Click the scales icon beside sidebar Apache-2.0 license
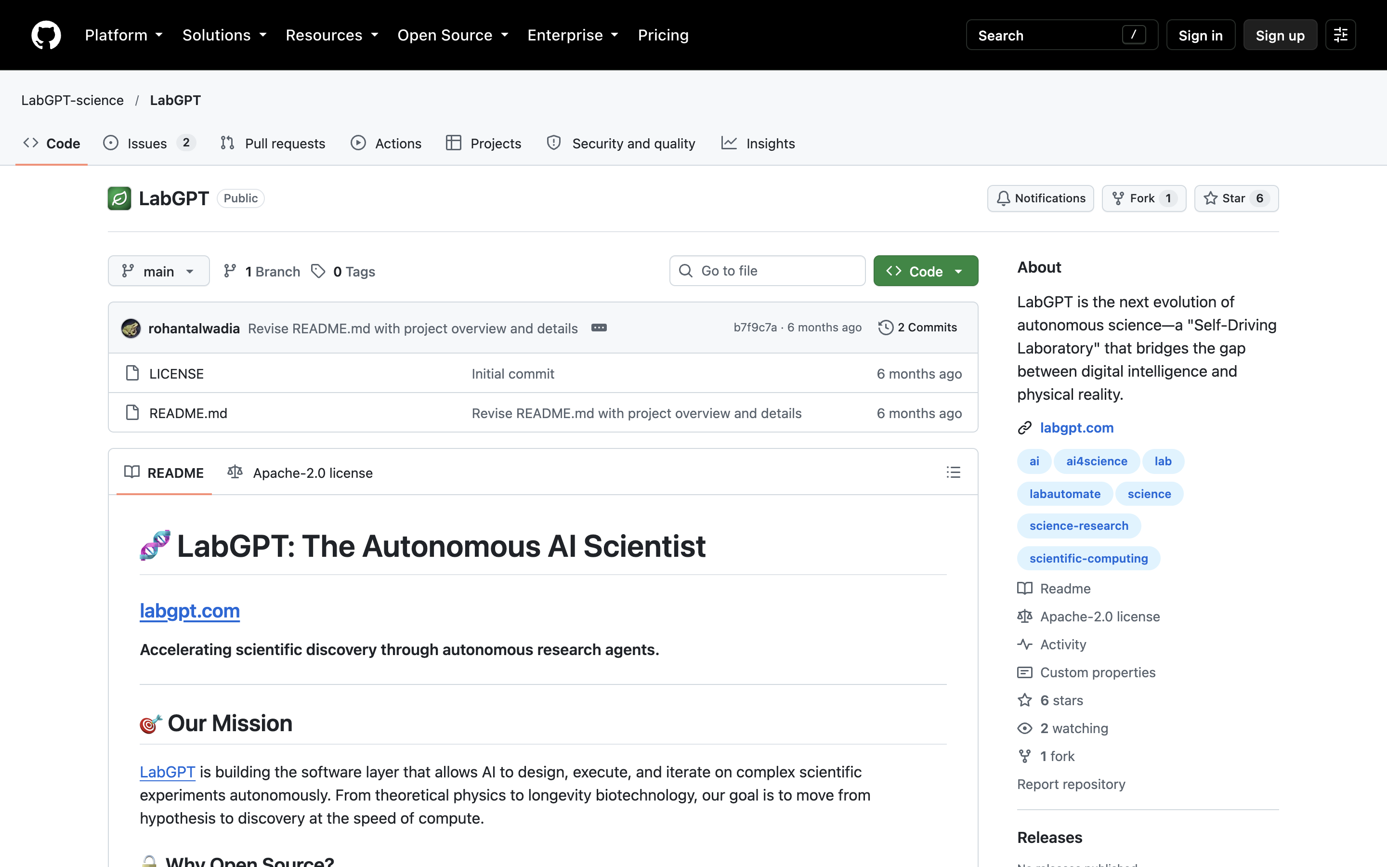The height and width of the screenshot is (867, 1387). click(x=1025, y=617)
